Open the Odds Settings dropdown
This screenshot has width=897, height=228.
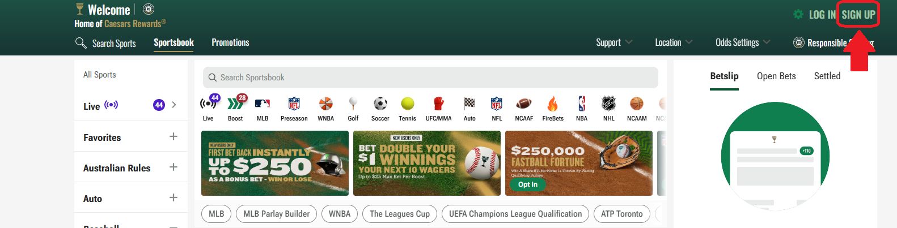[x=743, y=42]
